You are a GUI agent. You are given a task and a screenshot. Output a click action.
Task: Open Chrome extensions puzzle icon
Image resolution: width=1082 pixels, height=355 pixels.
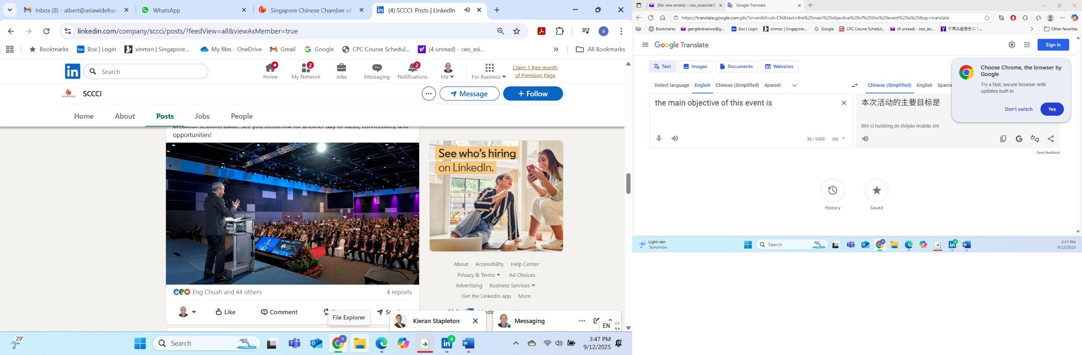[559, 31]
